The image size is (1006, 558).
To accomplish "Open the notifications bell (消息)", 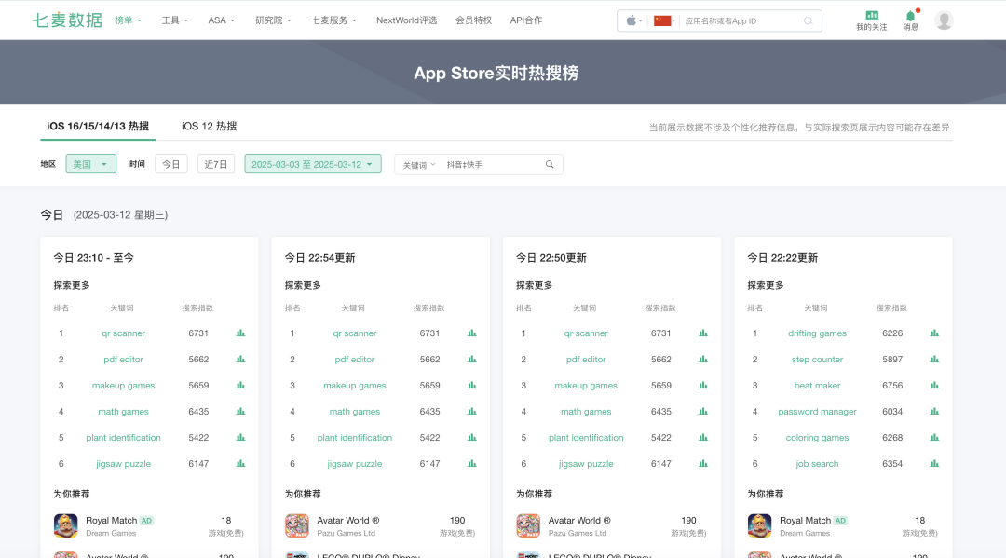I will point(910,20).
